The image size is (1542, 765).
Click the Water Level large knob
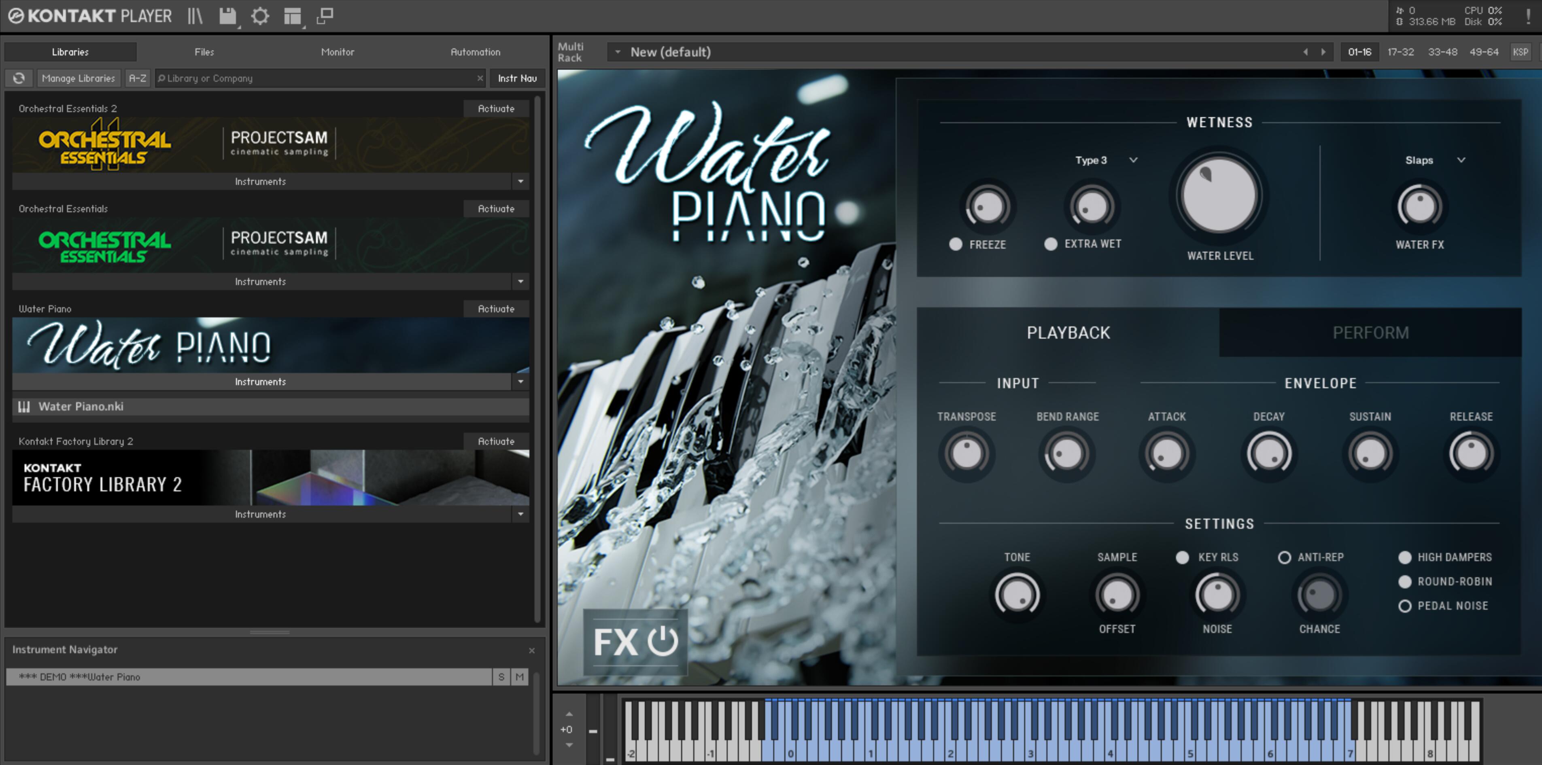coord(1219,195)
